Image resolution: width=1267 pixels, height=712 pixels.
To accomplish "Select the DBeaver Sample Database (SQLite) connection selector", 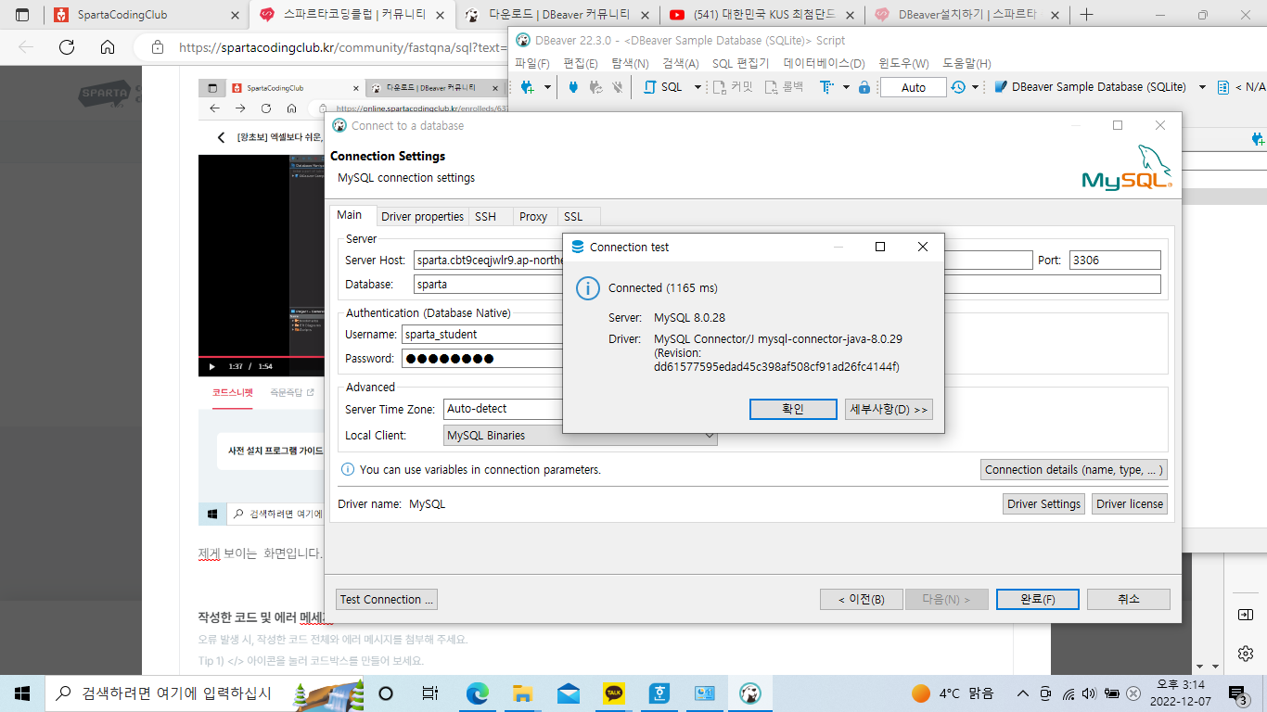I will (1090, 87).
